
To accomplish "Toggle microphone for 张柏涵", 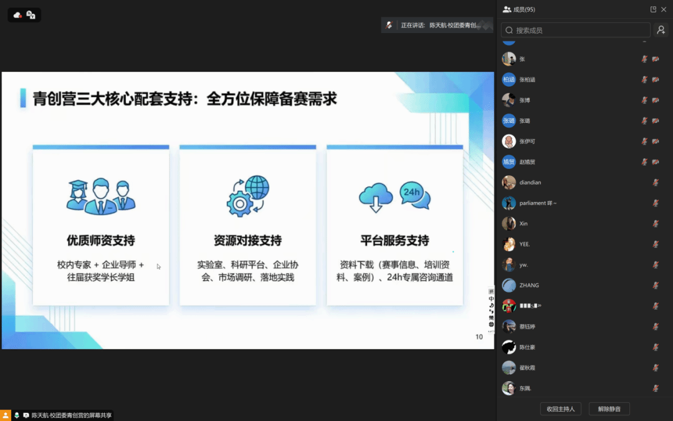I will pyautogui.click(x=645, y=80).
